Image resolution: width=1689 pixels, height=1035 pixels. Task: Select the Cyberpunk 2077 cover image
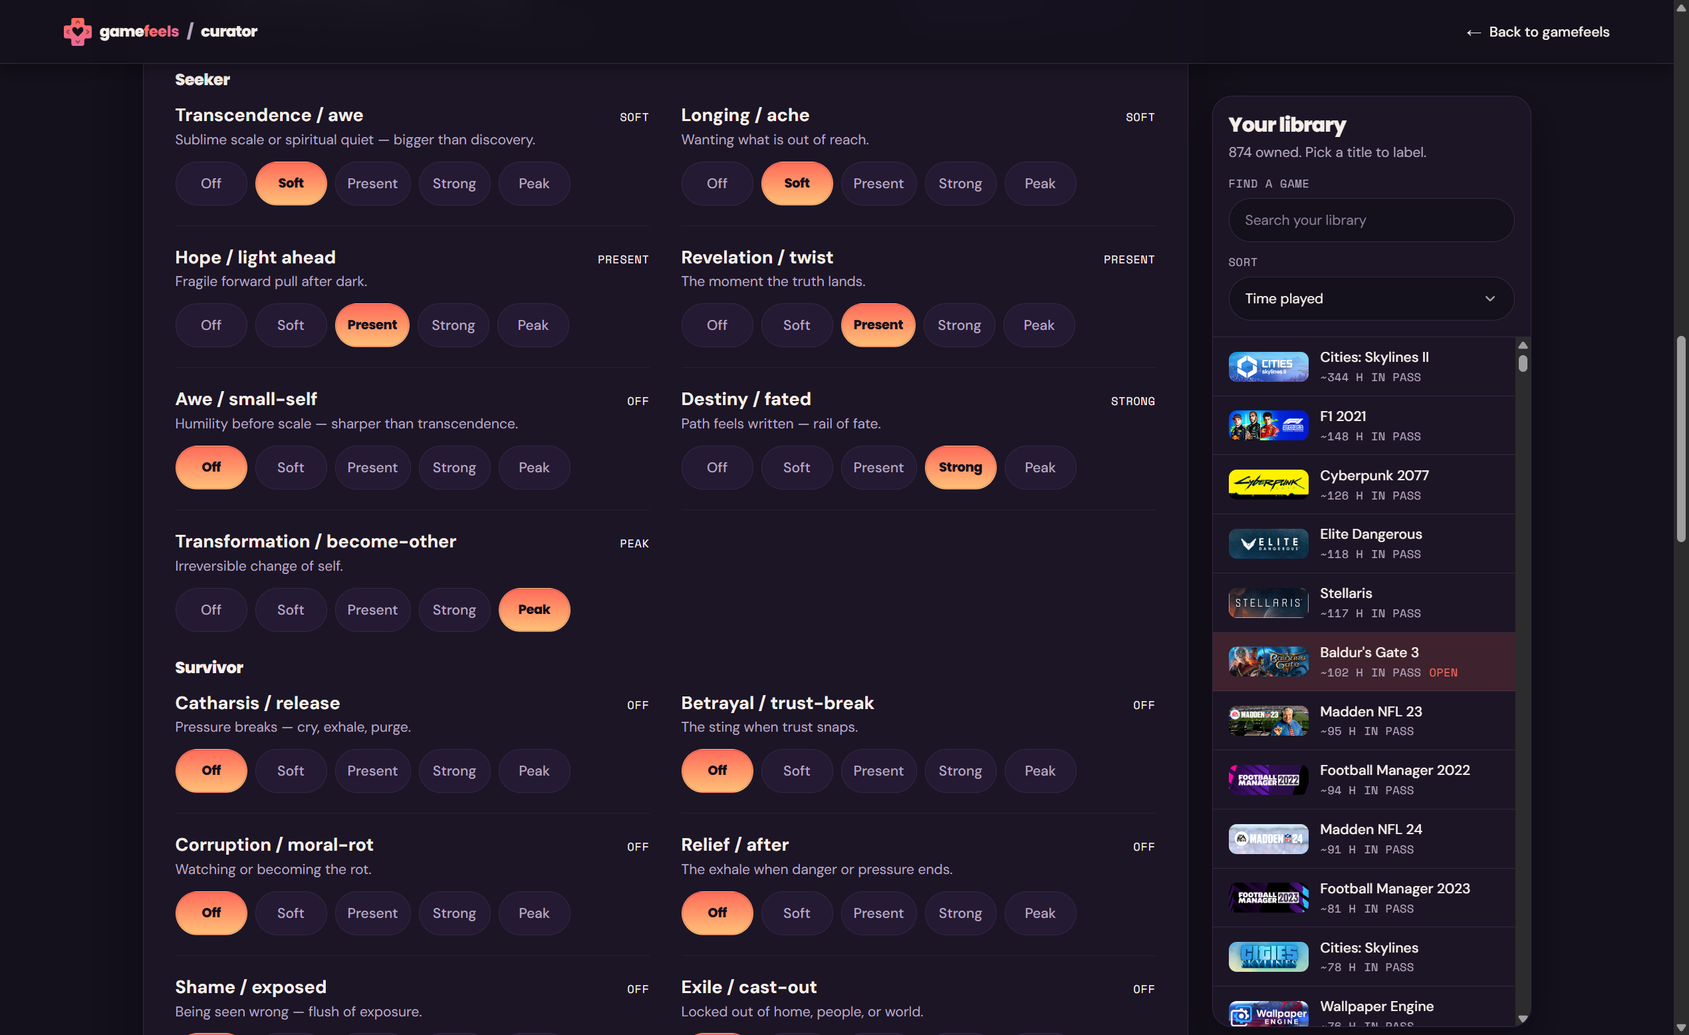(1268, 485)
